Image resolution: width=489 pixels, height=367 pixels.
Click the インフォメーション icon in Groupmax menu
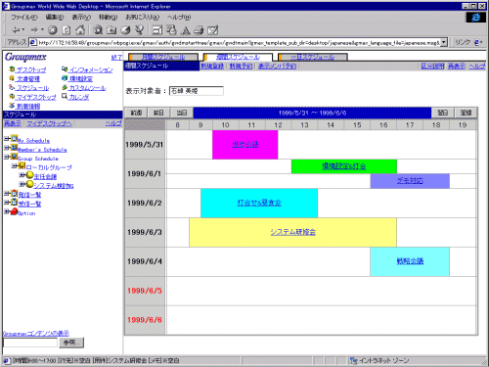click(65, 69)
